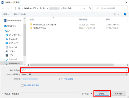Open the view options dropdown arrow
Image resolution: width=129 pixels, height=98 pixels.
118,14
